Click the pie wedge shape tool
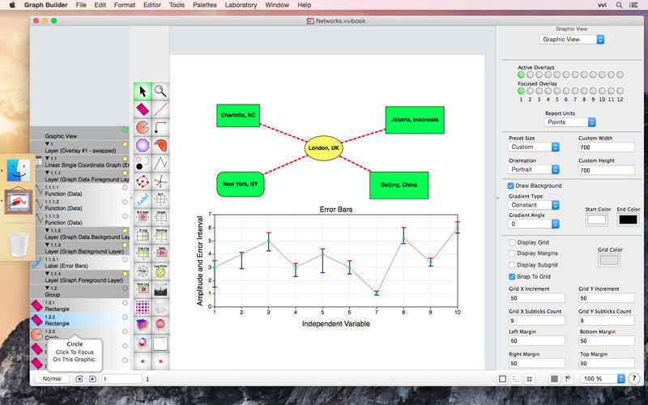648x405 pixels. tap(142, 127)
